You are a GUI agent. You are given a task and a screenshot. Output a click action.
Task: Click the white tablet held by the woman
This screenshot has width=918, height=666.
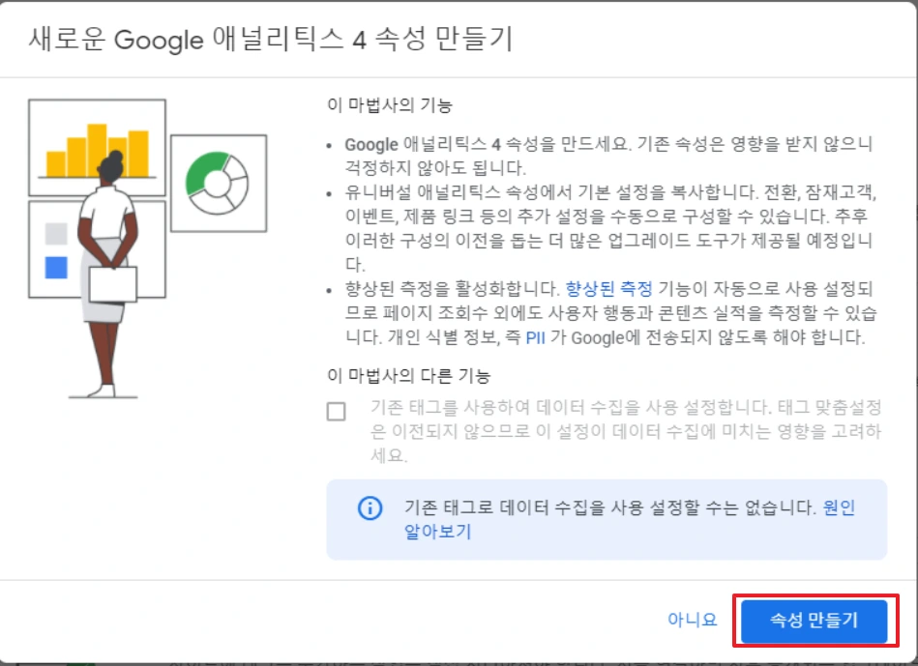point(113,284)
